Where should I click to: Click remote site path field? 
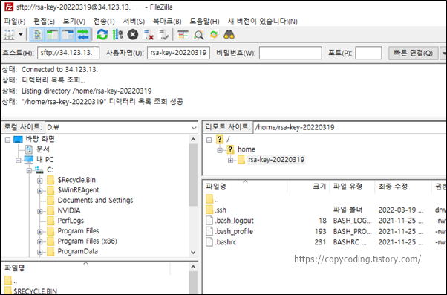click(350, 127)
